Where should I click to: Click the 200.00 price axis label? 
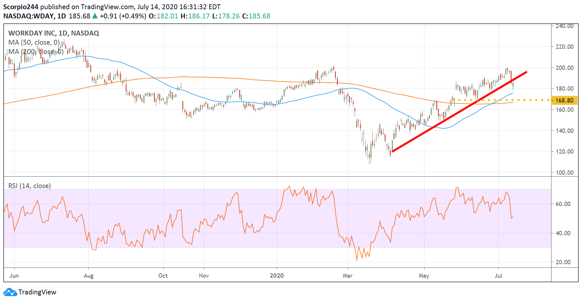click(x=565, y=68)
